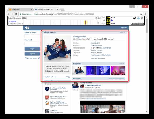Image resolution: width=154 pixels, height=119 pixels.
Task: Click heart page avatar icon
Action: pyautogui.click(x=47, y=97)
